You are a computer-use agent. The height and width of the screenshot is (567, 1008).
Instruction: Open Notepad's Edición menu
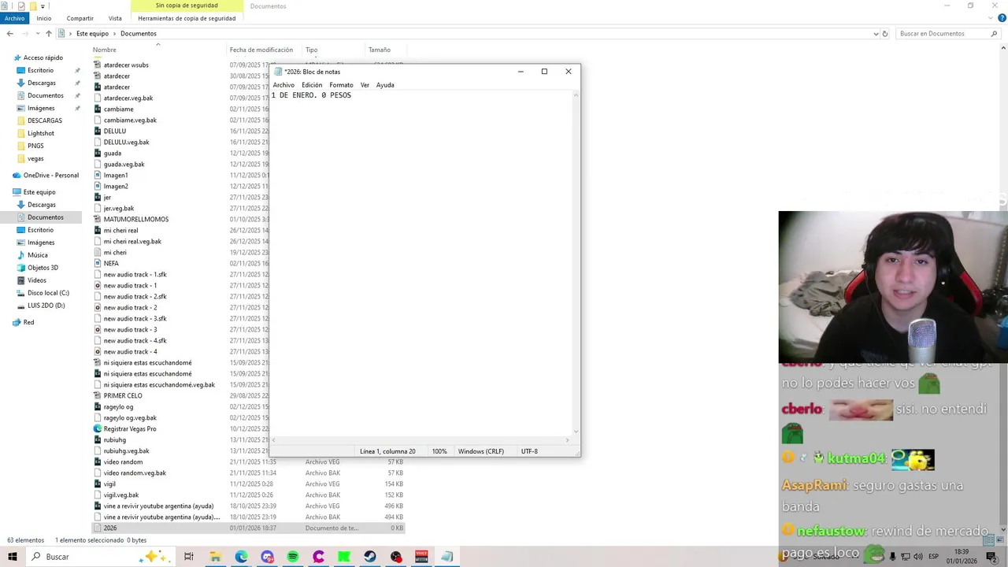(x=312, y=85)
